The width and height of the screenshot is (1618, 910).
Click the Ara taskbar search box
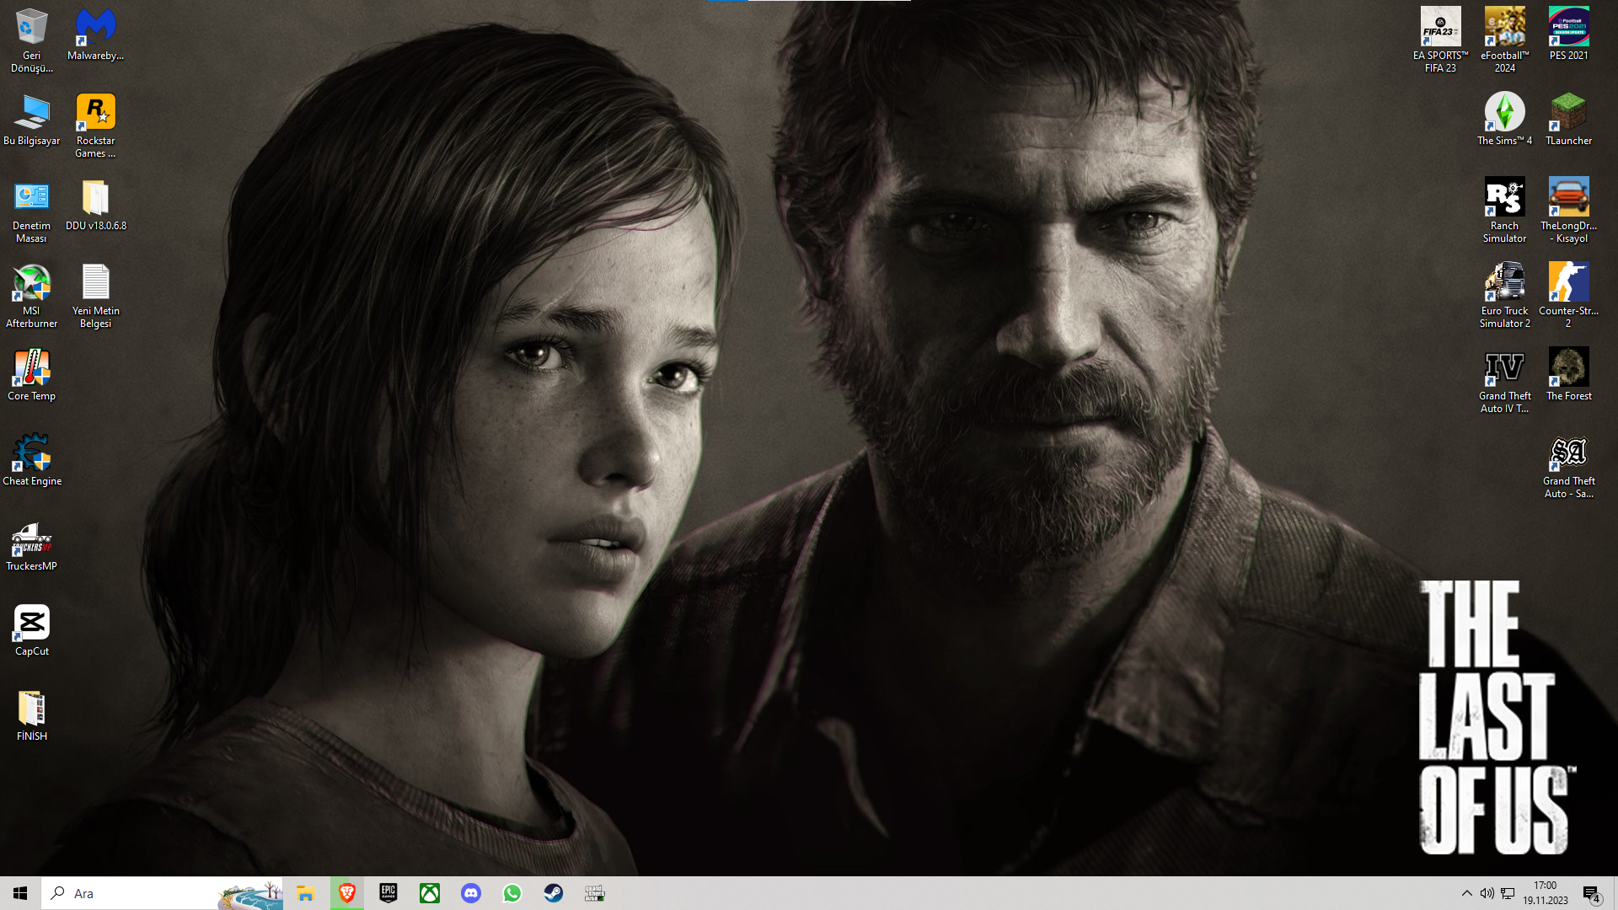click(x=162, y=893)
